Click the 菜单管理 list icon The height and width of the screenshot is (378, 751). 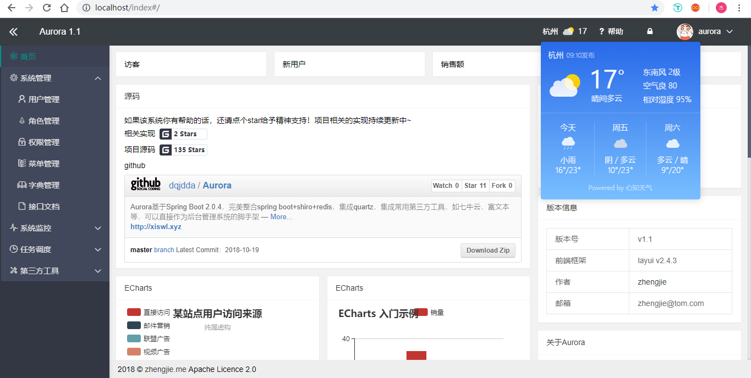tap(22, 164)
